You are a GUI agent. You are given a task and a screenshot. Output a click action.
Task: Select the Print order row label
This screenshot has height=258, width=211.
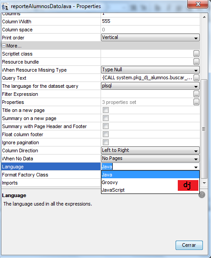coord(13,38)
